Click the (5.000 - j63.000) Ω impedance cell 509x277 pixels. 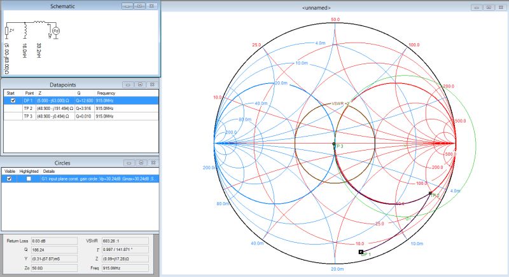point(55,100)
